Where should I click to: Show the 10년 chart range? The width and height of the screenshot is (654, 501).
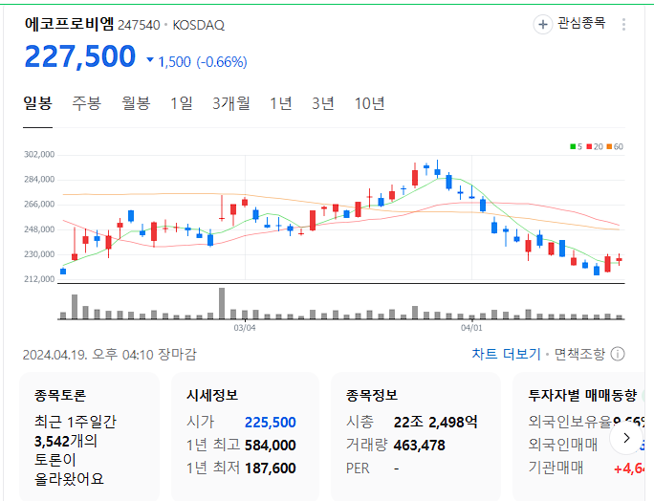(x=369, y=103)
